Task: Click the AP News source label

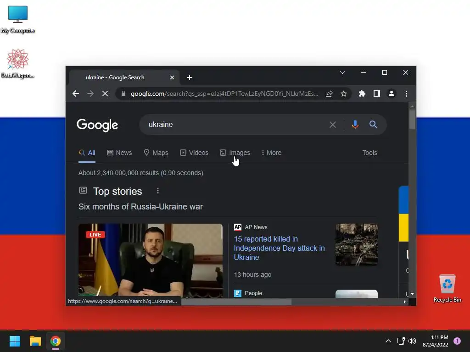Action: [256, 227]
